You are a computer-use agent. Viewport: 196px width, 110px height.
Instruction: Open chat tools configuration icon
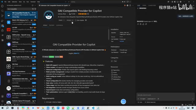click(158, 99)
